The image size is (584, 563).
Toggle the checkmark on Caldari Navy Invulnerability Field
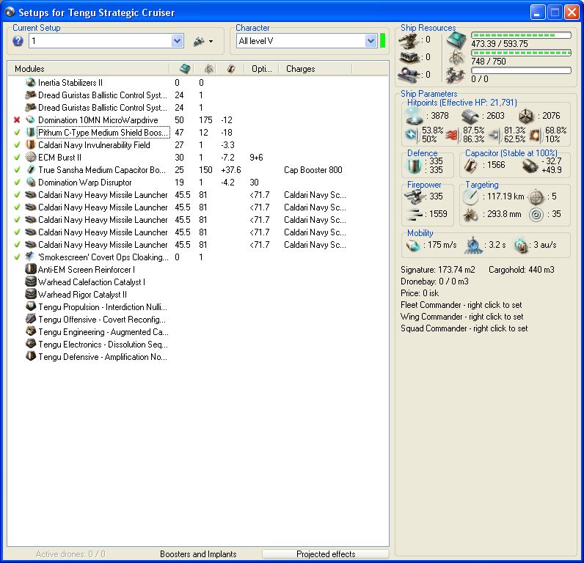[17, 144]
